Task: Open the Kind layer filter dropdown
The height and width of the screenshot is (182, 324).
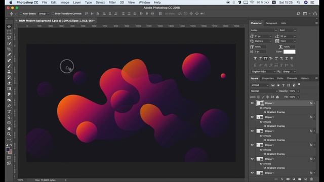Action: [x=260, y=85]
